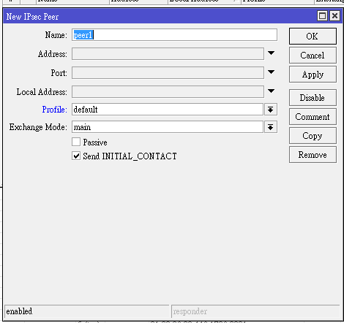Add a Comment to the peer
The image size is (344, 323).
coord(313,117)
